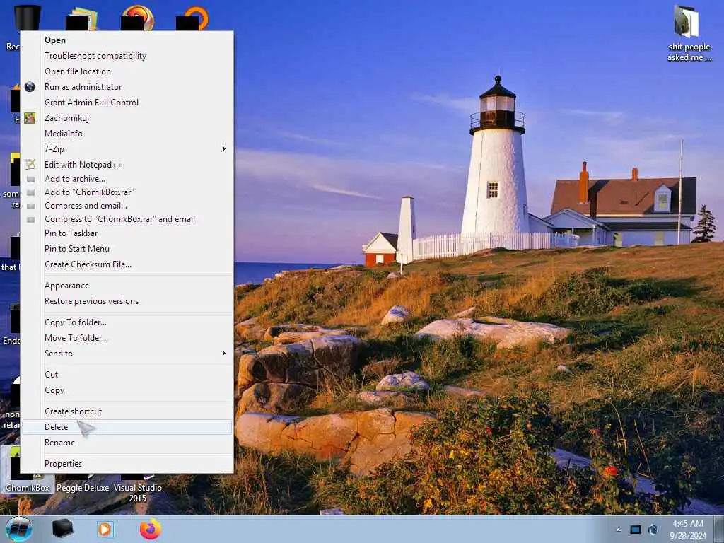Image resolution: width=724 pixels, height=543 pixels.
Task: Expand the Send to submenu arrow
Action: pos(223,354)
